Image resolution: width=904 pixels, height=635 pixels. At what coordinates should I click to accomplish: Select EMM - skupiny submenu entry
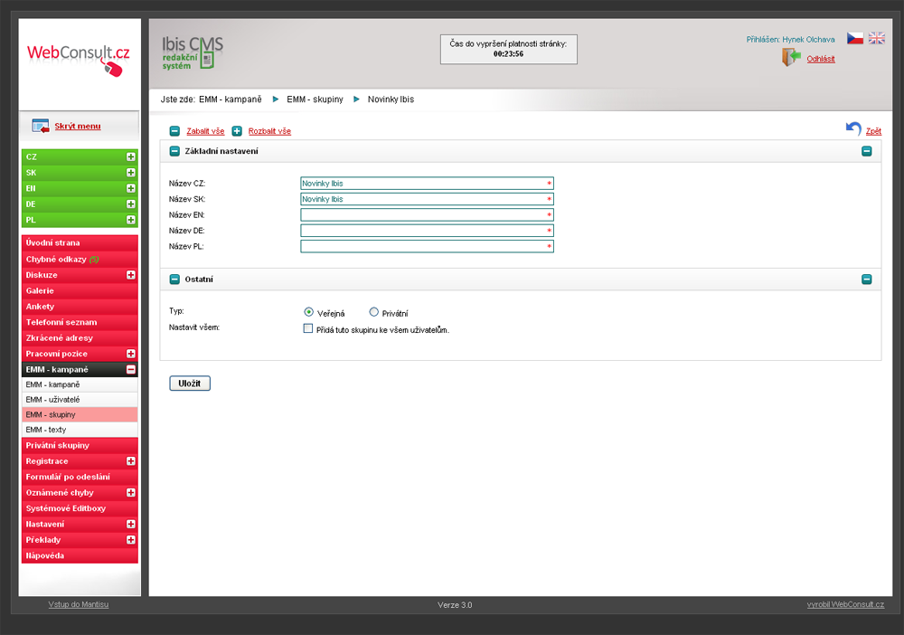[x=80, y=414]
